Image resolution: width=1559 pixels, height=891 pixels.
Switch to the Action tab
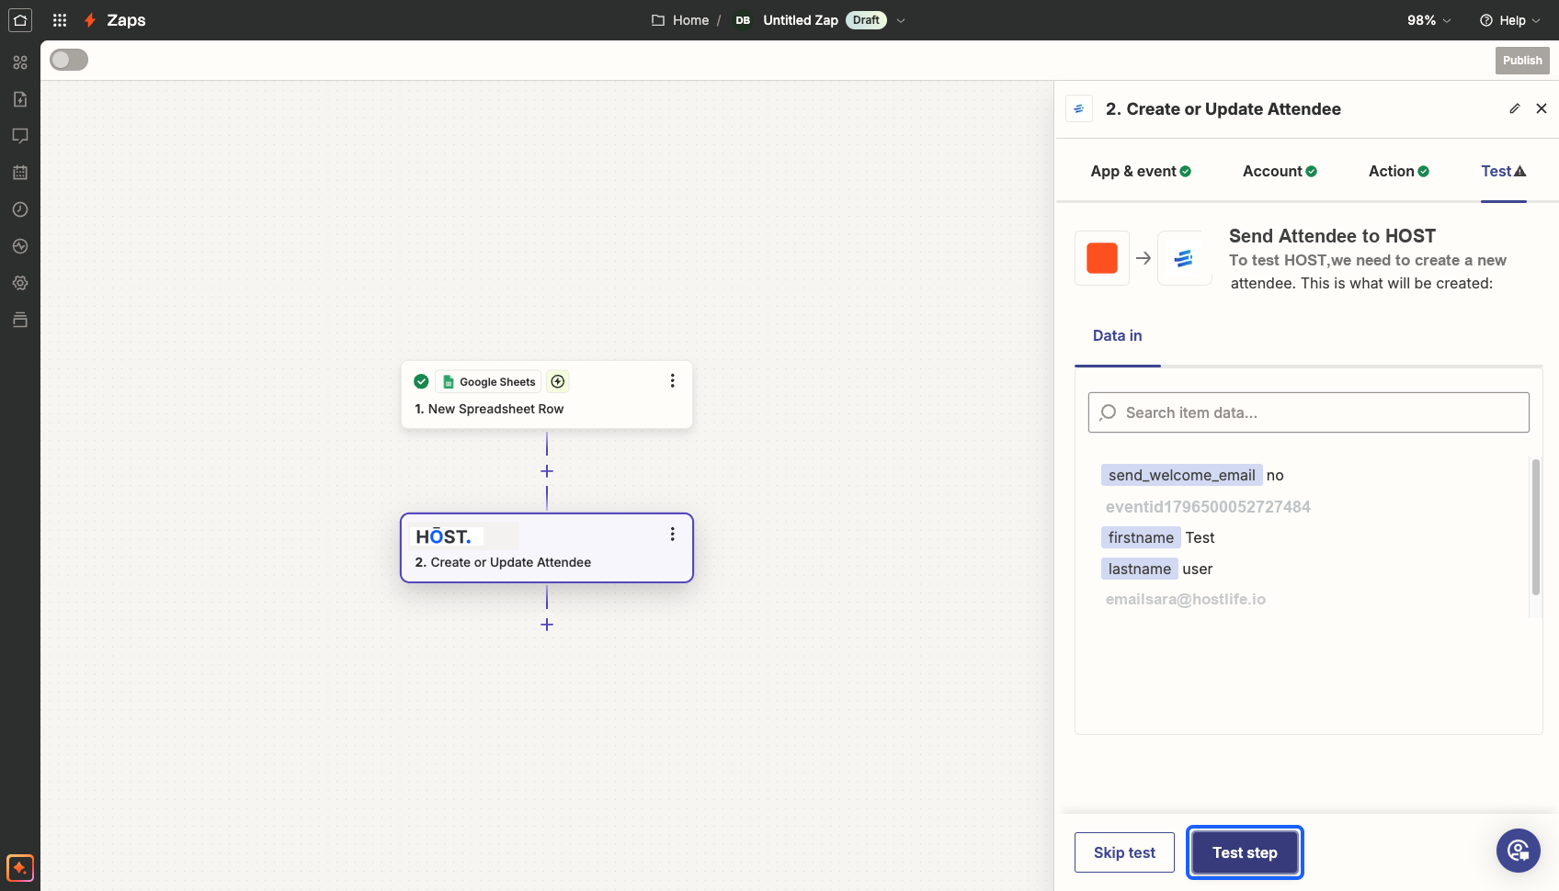[x=1398, y=171]
